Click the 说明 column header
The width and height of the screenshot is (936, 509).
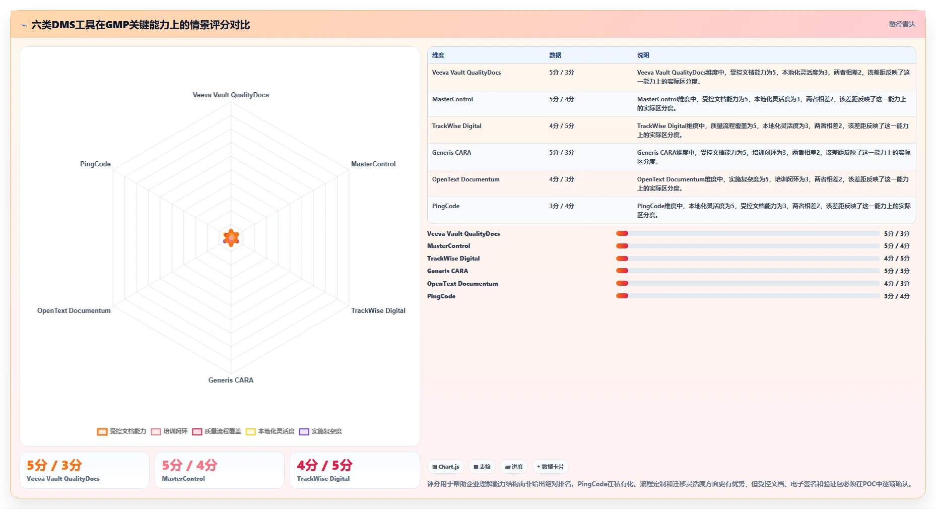pos(643,55)
